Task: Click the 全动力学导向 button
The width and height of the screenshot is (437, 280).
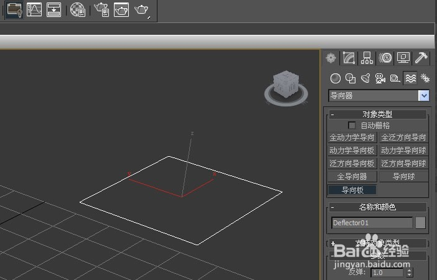Action: tap(352, 138)
